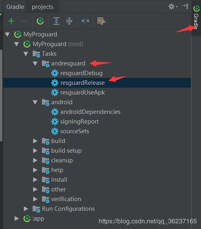Click the green plus attach Gradle project icon
Screen dimensions: 201x229
tap(11, 21)
